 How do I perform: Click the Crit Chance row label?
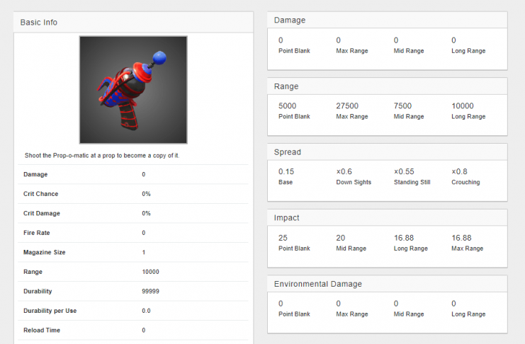[41, 194]
